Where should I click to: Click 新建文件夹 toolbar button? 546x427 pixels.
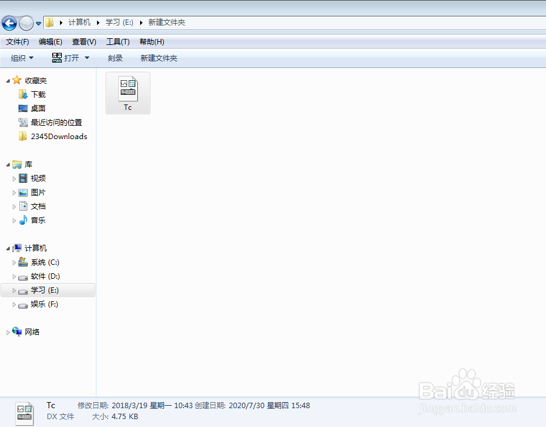point(159,58)
